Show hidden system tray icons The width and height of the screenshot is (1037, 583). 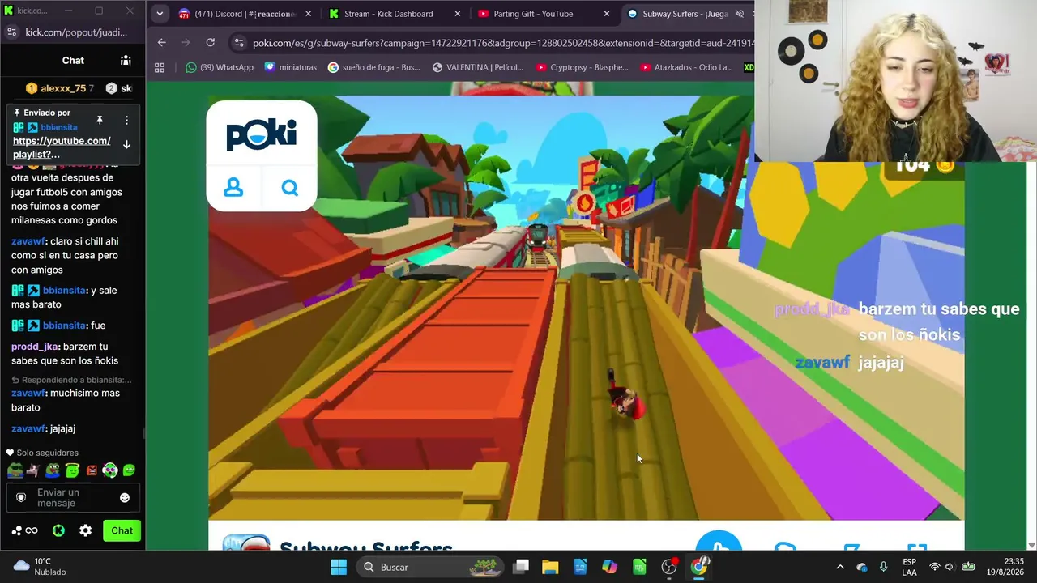click(840, 567)
